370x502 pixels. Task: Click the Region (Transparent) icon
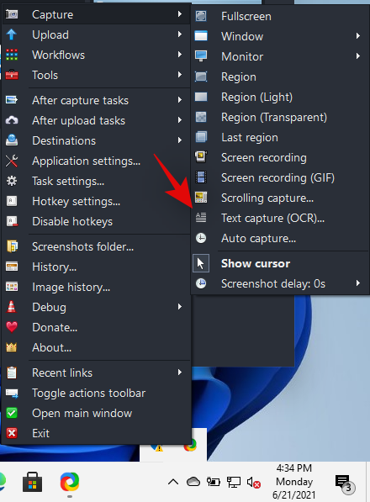[x=201, y=117]
